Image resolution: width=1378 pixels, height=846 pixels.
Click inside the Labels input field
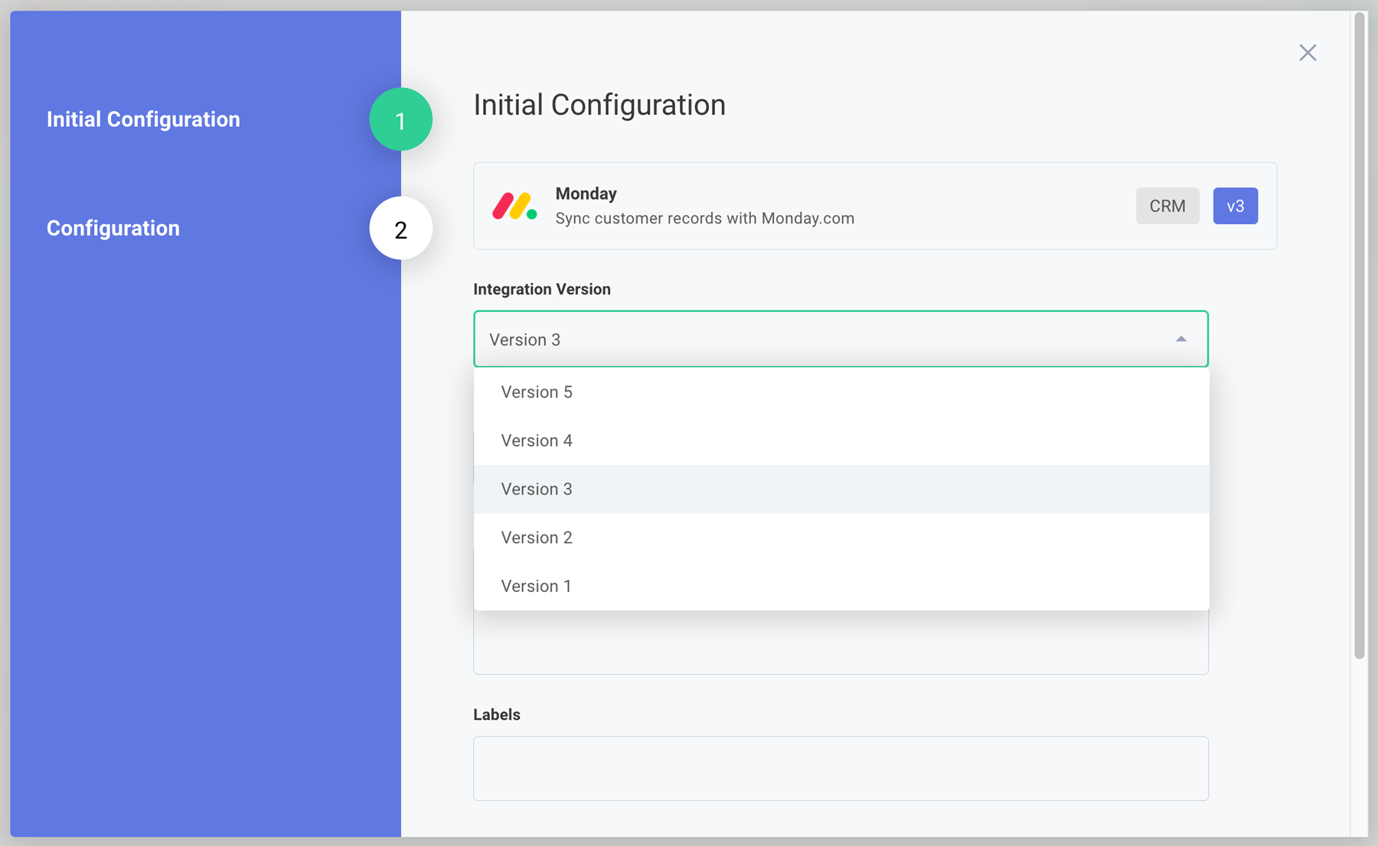click(x=840, y=768)
